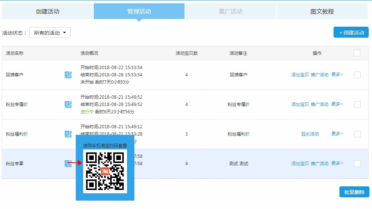Click the green 进行中 status text

point(87,112)
